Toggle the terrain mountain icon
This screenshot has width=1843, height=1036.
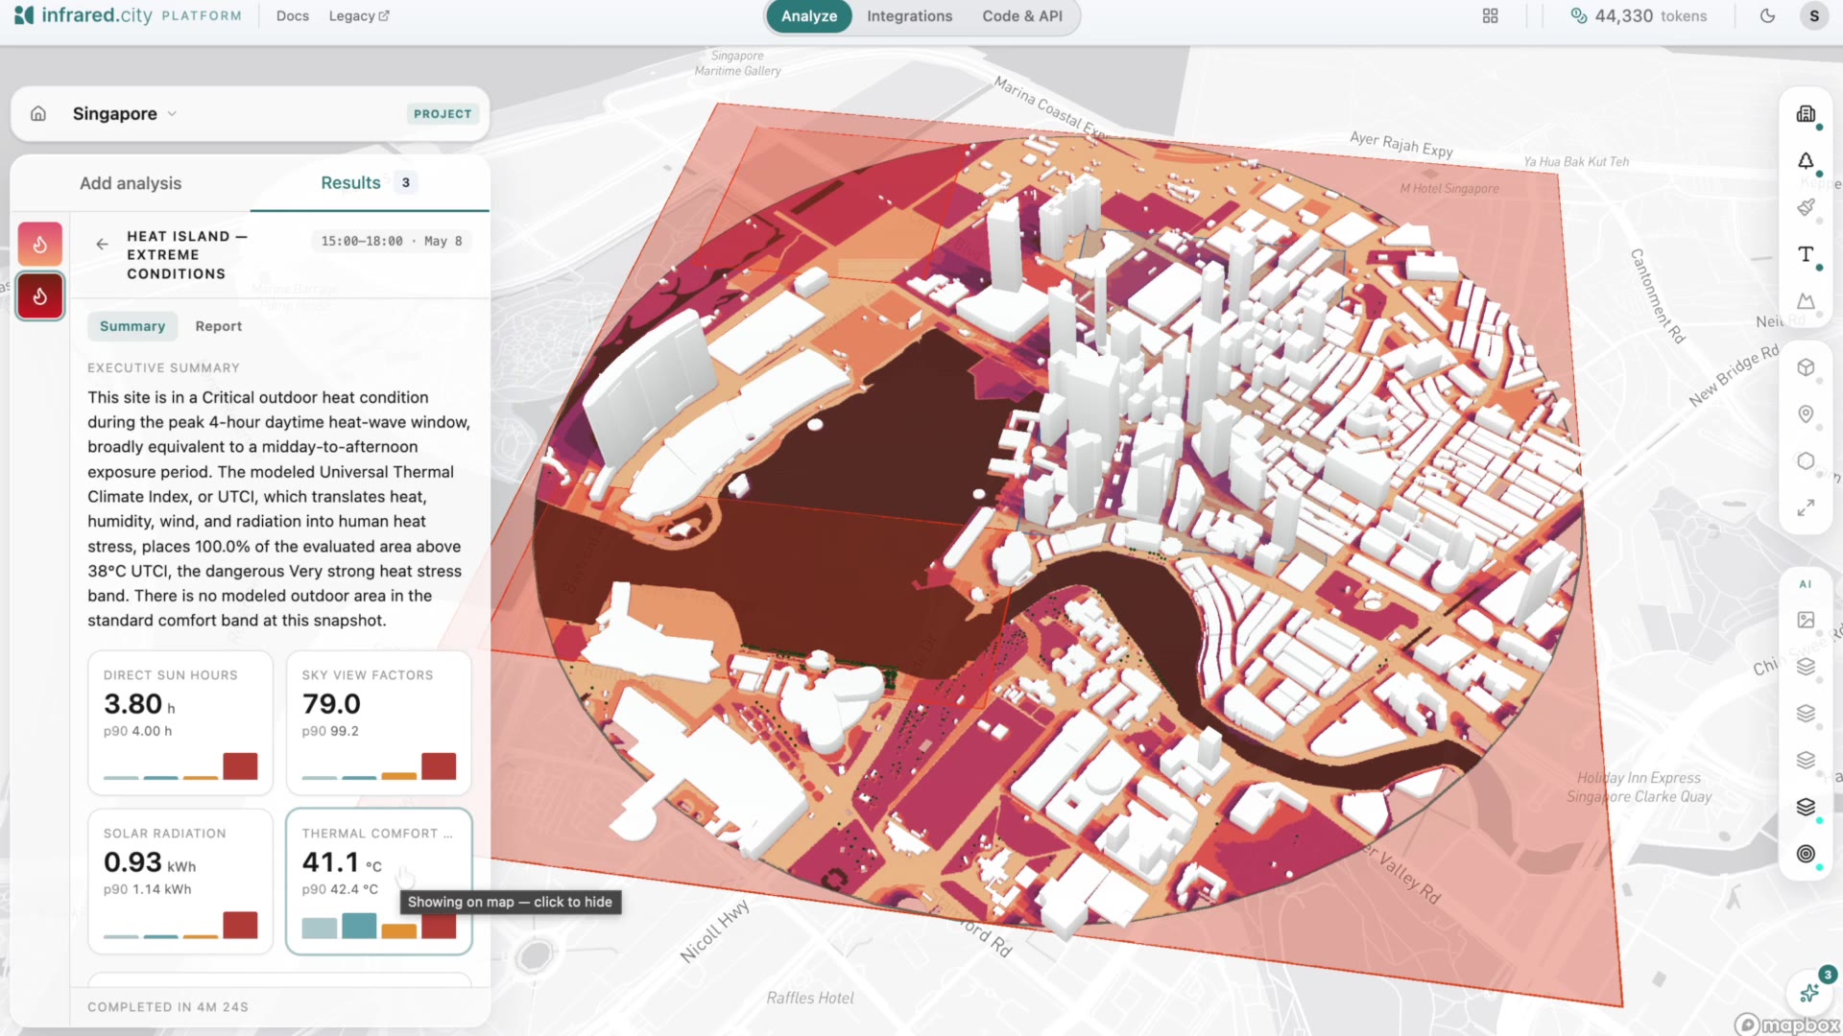(1806, 300)
